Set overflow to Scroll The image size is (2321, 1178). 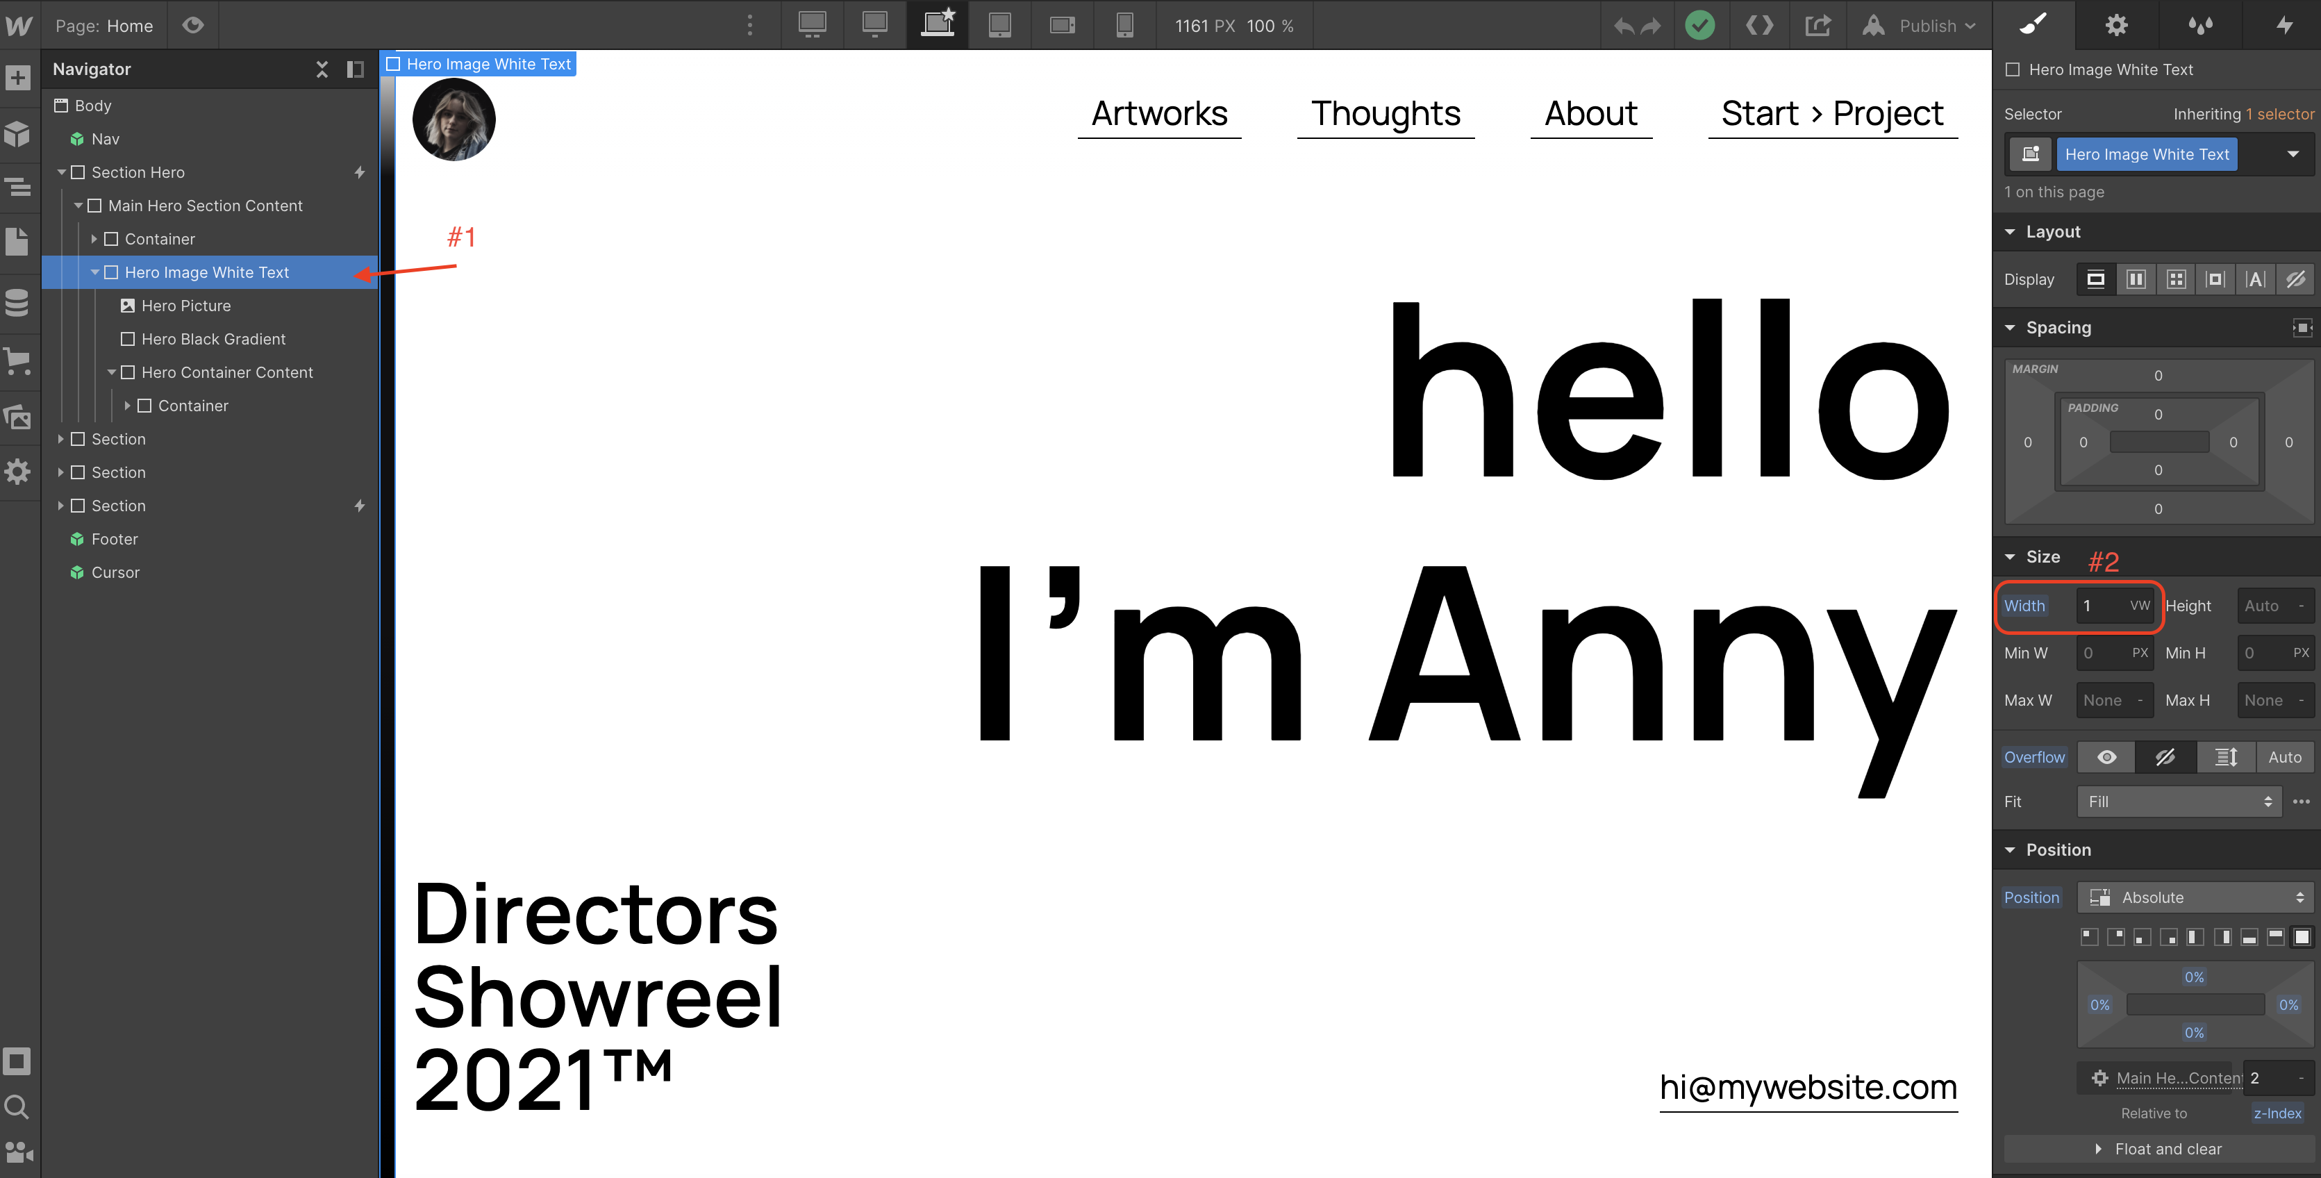click(2227, 757)
